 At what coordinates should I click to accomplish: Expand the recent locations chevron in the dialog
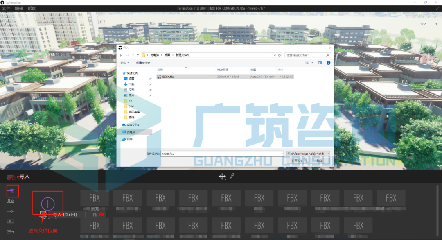pyautogui.click(x=133, y=55)
